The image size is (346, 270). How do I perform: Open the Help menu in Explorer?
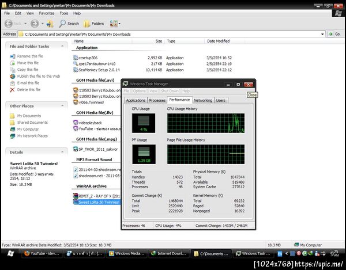[77, 13]
